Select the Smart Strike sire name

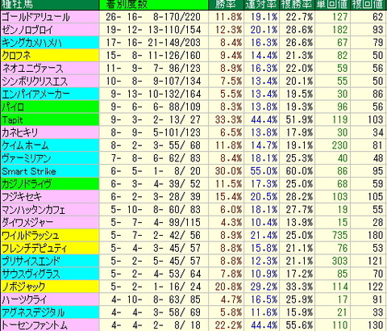[x=29, y=171]
